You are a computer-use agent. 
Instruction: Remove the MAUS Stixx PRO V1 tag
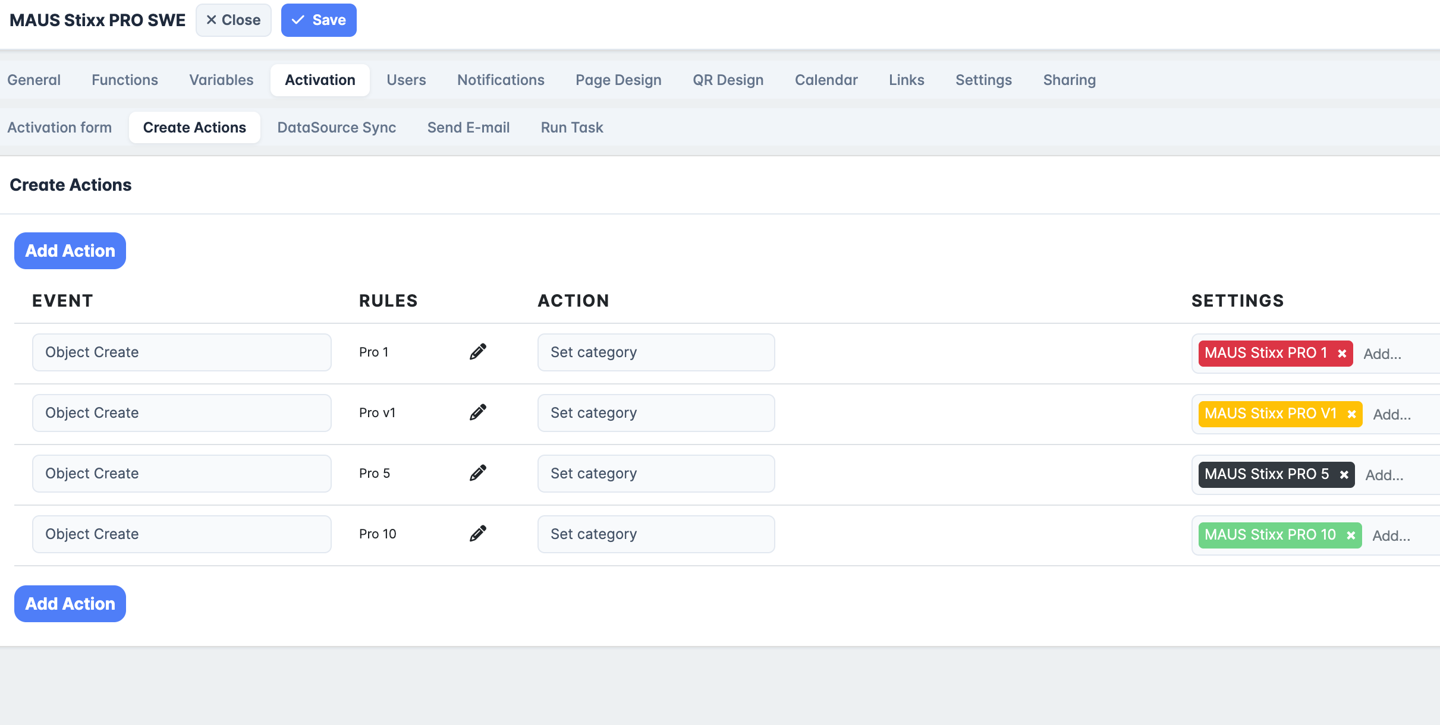pos(1351,414)
